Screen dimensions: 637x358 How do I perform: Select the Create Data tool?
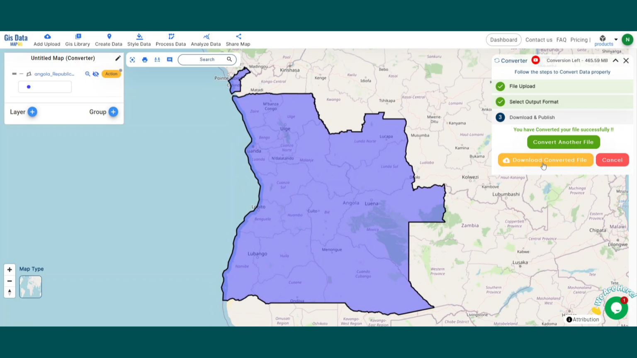point(109,39)
